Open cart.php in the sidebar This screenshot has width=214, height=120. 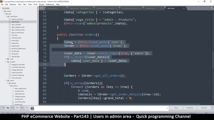pos(14,35)
